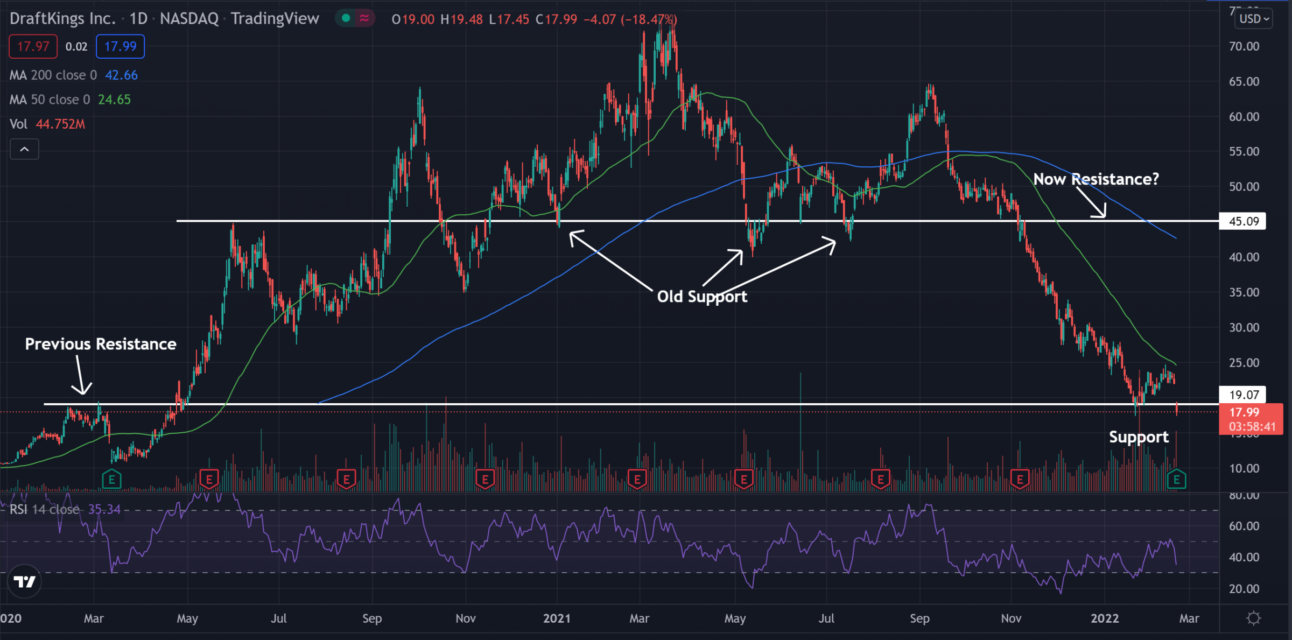Open the red earnings marker near November 2021

[x=1020, y=479]
